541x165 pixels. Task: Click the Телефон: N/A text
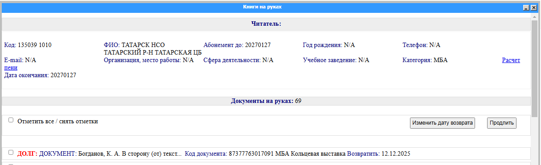[421, 45]
